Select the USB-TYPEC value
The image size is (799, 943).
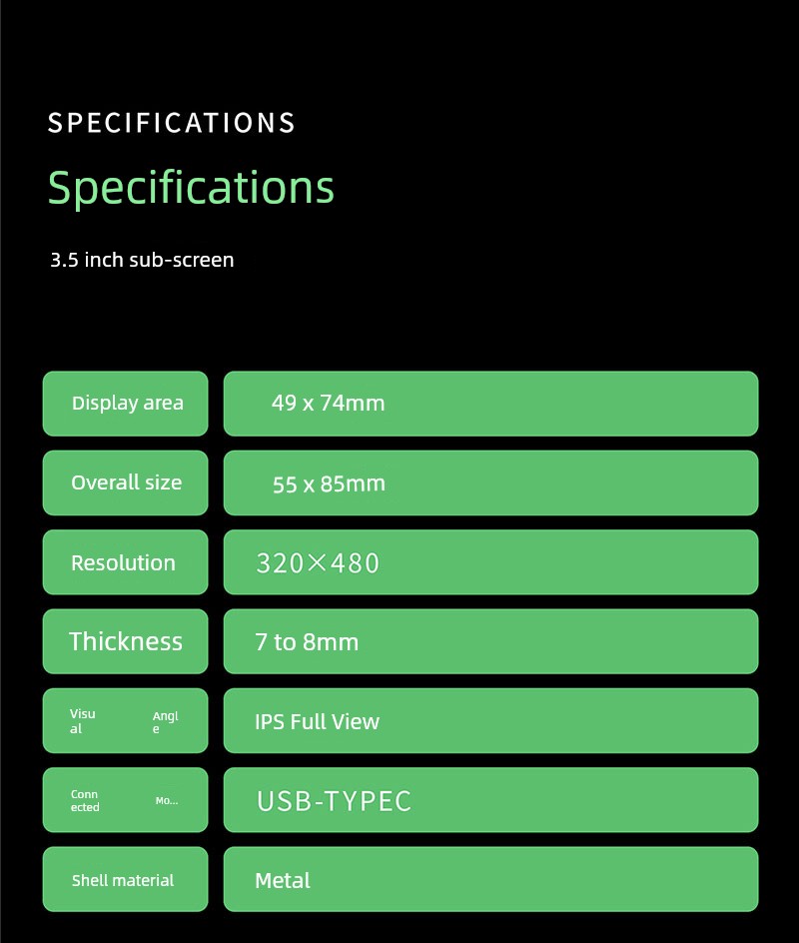point(334,801)
